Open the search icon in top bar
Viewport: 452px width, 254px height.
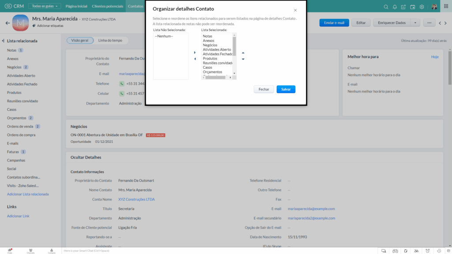click(386, 7)
